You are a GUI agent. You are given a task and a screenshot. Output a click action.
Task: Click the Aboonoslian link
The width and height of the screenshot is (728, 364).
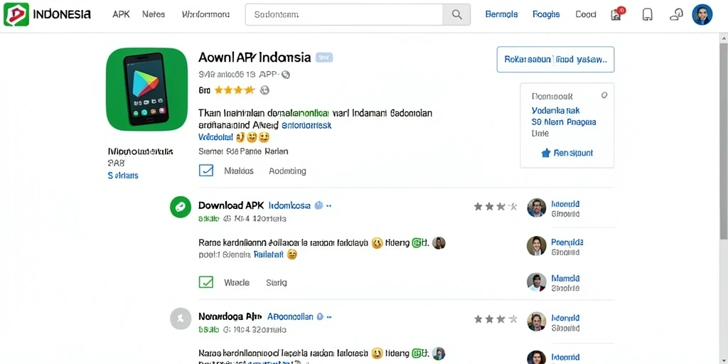click(290, 316)
